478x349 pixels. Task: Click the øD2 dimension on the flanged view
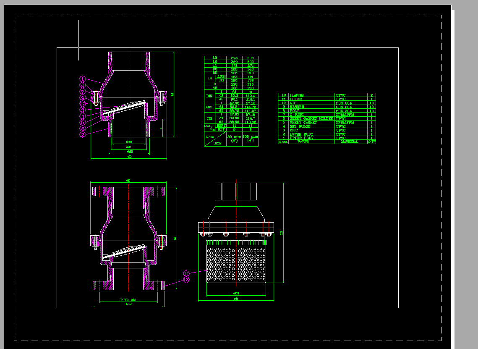pos(128,304)
